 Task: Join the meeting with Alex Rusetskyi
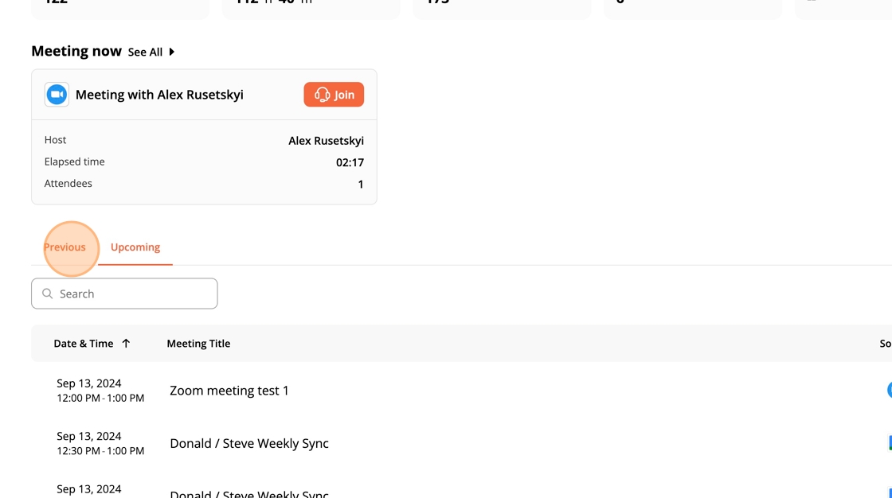(334, 95)
